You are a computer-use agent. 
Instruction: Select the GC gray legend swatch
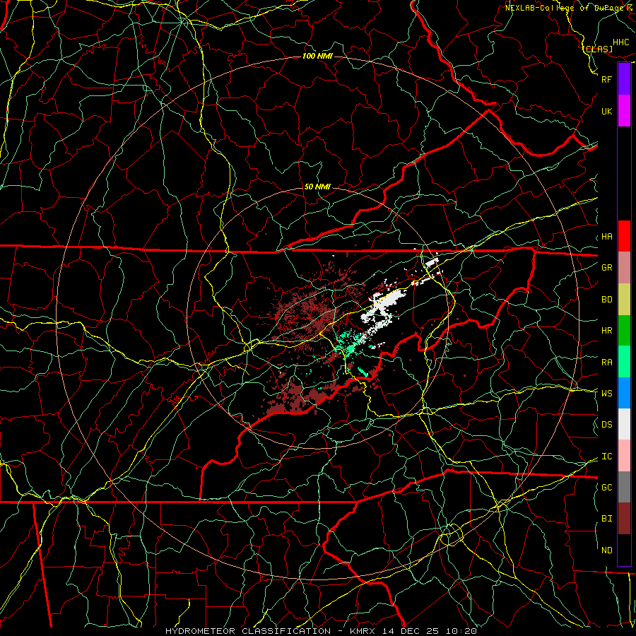click(624, 487)
